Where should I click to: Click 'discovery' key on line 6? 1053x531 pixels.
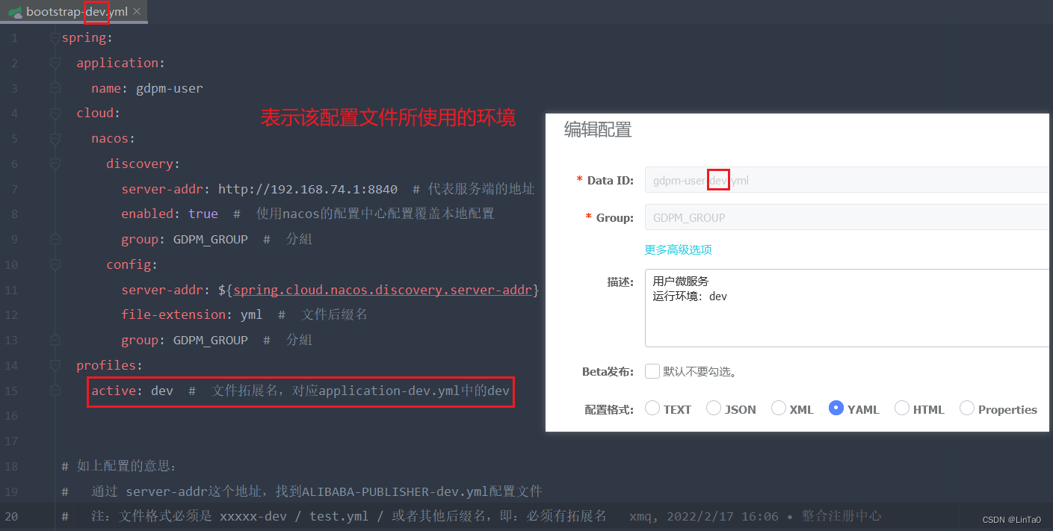[140, 164]
